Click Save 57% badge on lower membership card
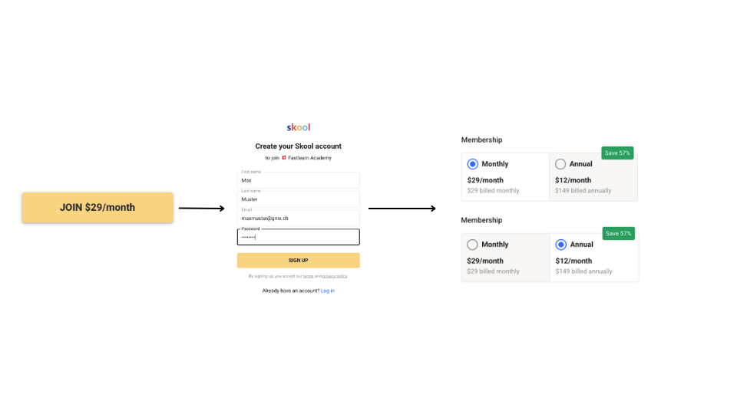Image resolution: width=737 pixels, height=414 pixels. (617, 234)
